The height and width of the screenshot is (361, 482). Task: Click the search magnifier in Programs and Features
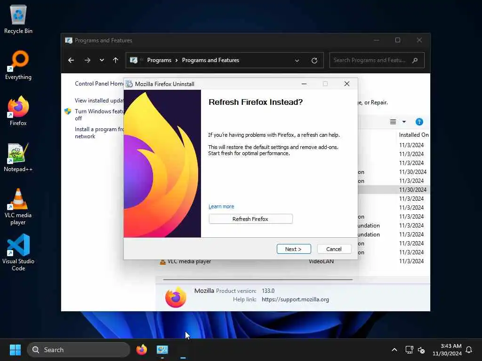(415, 60)
